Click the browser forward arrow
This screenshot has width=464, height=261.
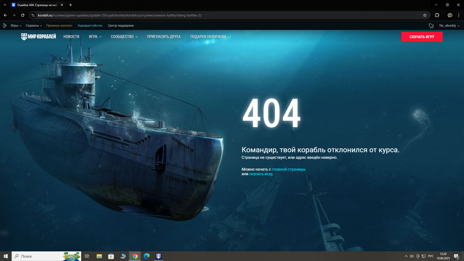click(x=14, y=15)
